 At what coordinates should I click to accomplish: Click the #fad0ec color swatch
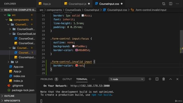(x=73, y=46)
